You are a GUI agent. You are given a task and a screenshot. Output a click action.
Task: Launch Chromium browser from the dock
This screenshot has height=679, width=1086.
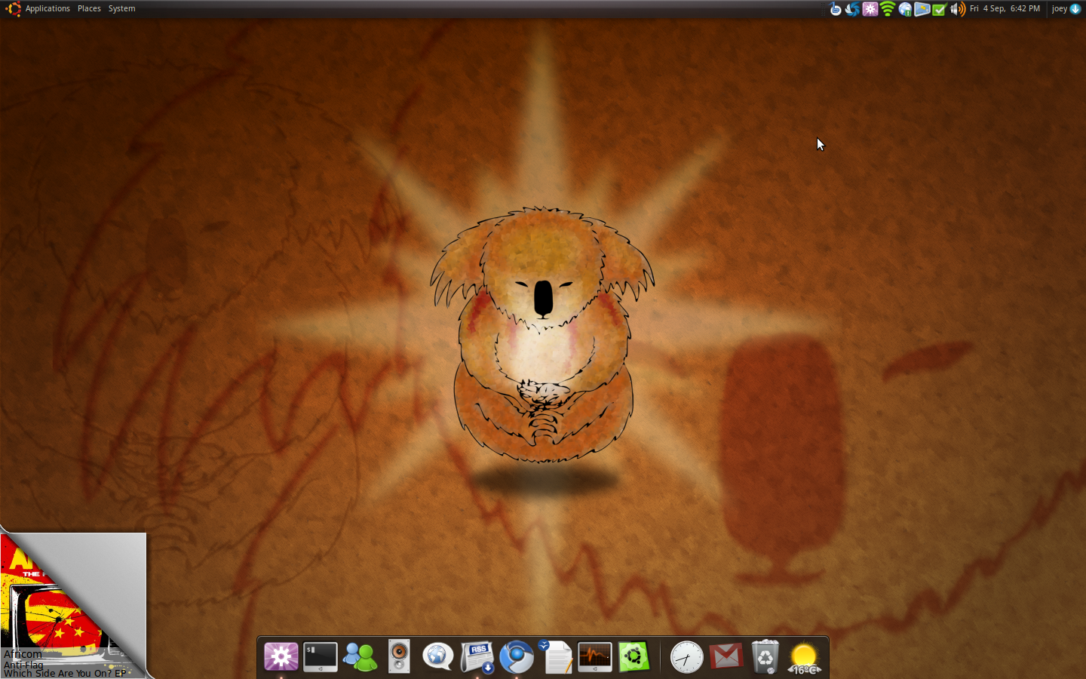pyautogui.click(x=517, y=657)
